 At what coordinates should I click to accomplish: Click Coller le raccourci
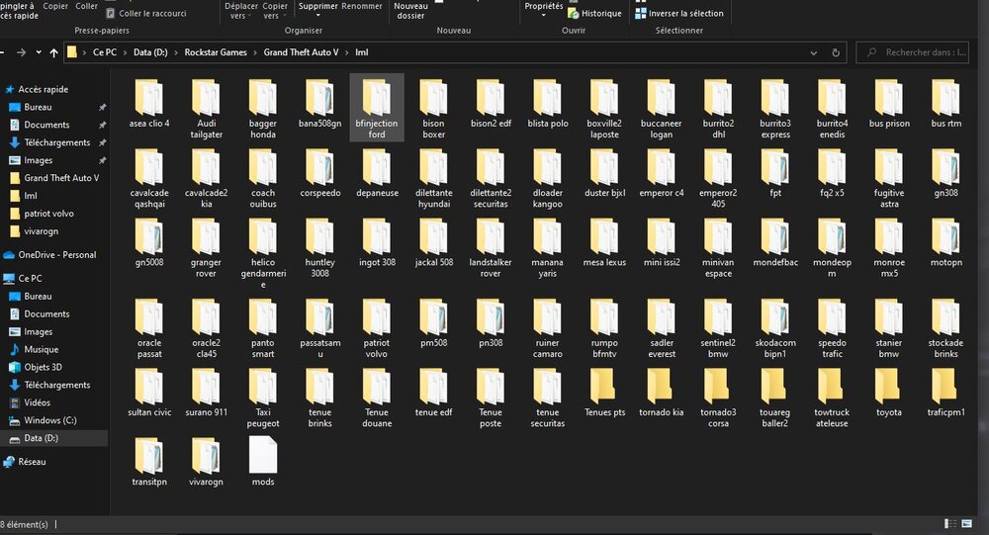pos(145,13)
